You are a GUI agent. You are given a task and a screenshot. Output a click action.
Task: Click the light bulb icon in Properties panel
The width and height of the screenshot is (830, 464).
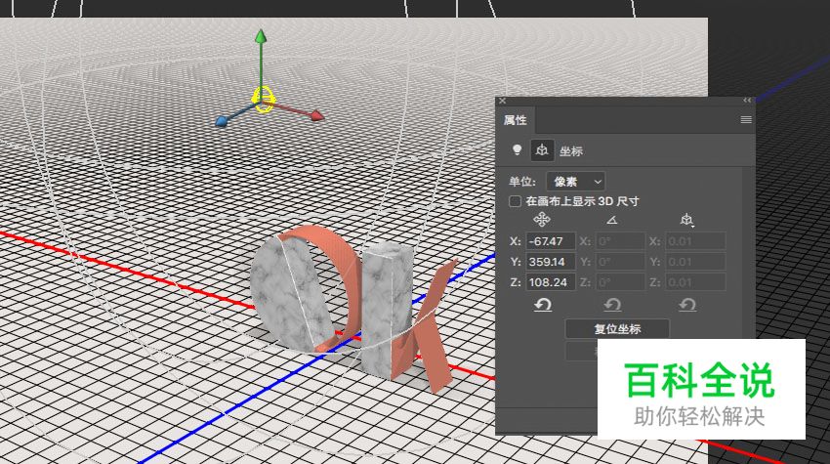[517, 150]
